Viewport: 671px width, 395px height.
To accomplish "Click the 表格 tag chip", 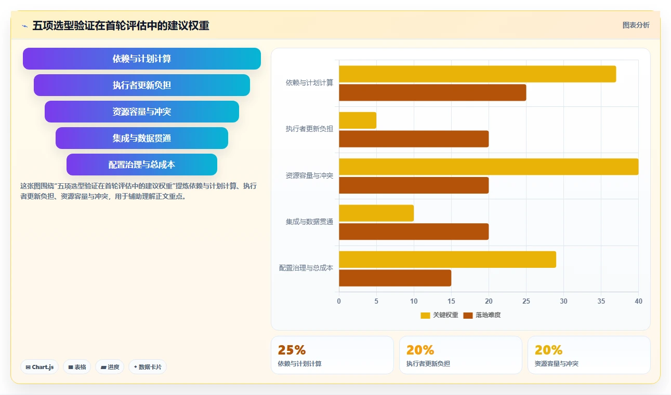I will coord(77,367).
